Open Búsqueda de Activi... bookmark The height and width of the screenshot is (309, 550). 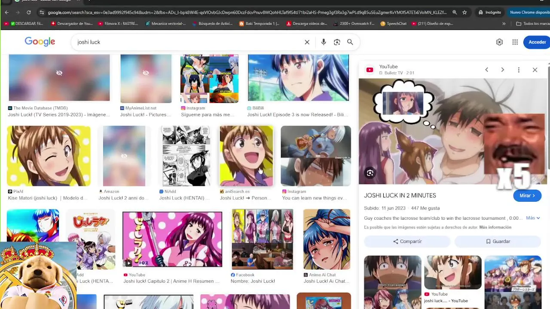pos(212,24)
